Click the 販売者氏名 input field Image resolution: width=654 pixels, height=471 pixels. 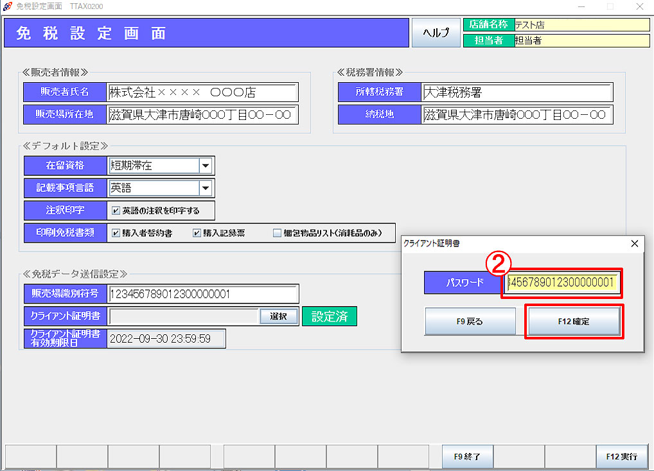click(202, 92)
